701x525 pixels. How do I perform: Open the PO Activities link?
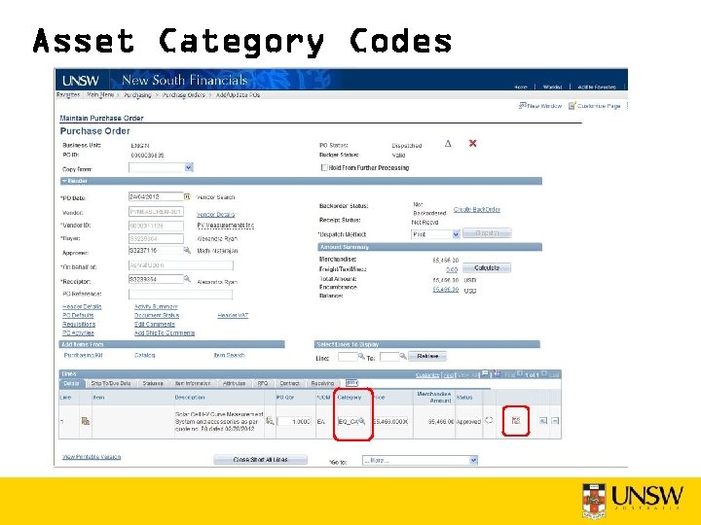pyautogui.click(x=78, y=333)
